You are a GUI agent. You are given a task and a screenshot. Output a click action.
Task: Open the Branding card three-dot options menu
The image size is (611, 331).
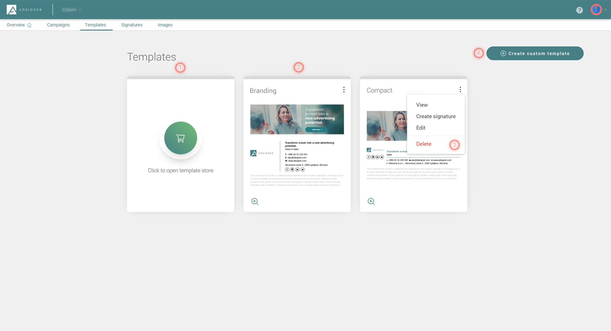tap(344, 90)
